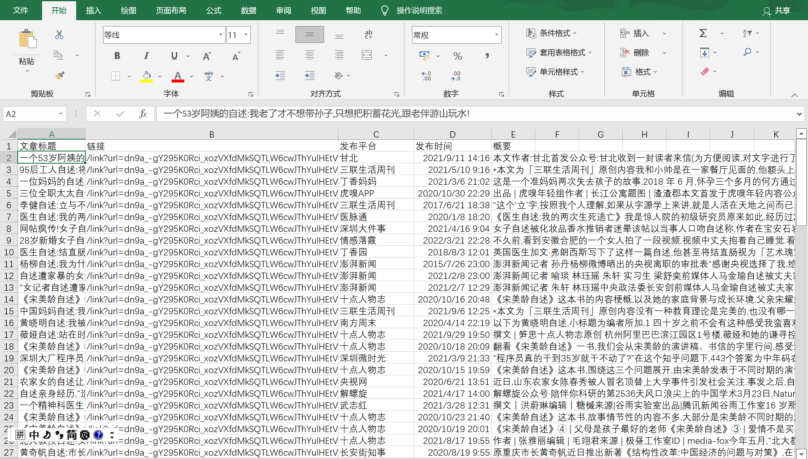This screenshot has height=459, width=808.
Task: Activate the Format Painter
Action: point(59,75)
